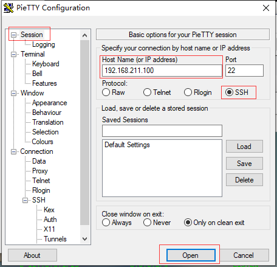The width and height of the screenshot is (277, 267).
Task: Click the Cancel button
Action: (x=244, y=255)
